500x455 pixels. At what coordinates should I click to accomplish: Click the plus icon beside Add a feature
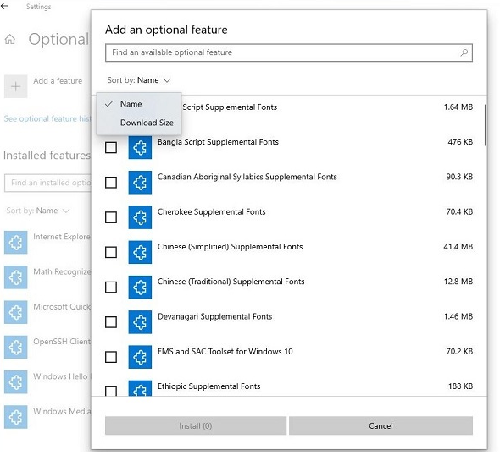click(x=15, y=86)
